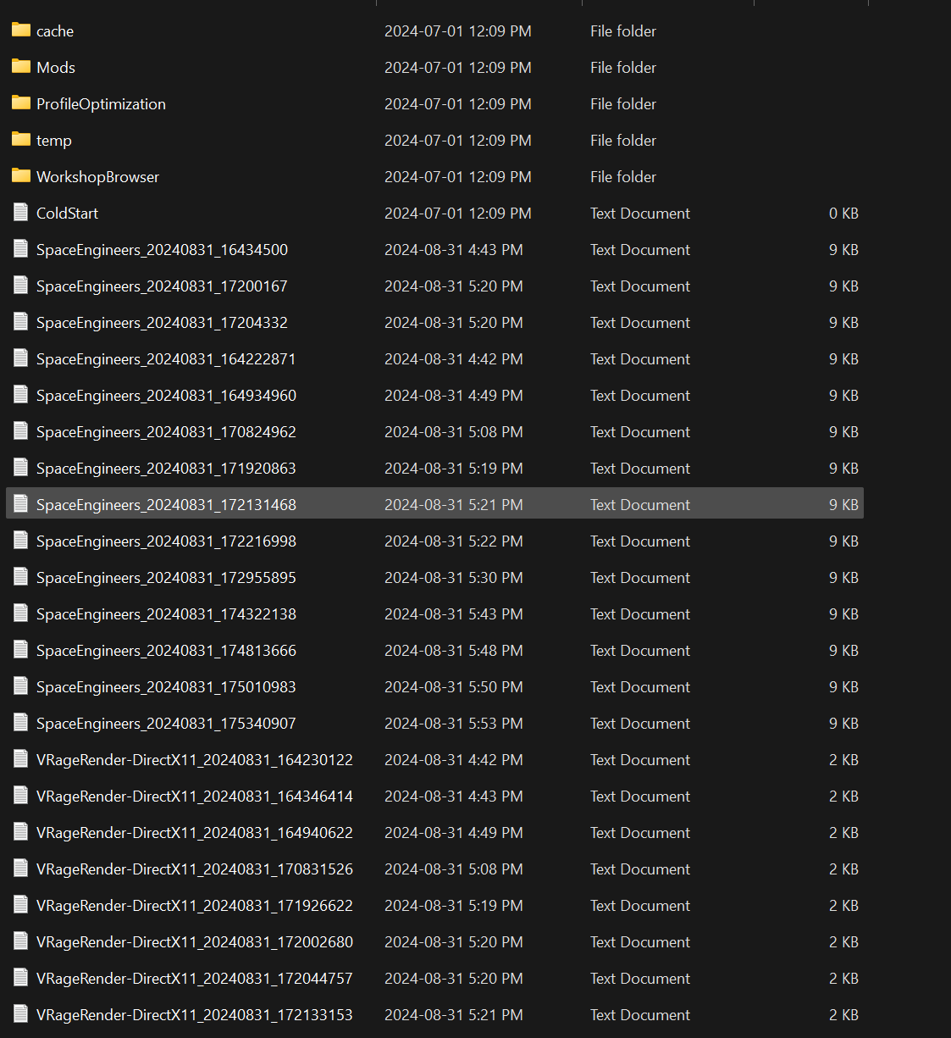The image size is (951, 1038).
Task: Select file name SpaceEngineers_20240831_172955895
Action: (166, 578)
